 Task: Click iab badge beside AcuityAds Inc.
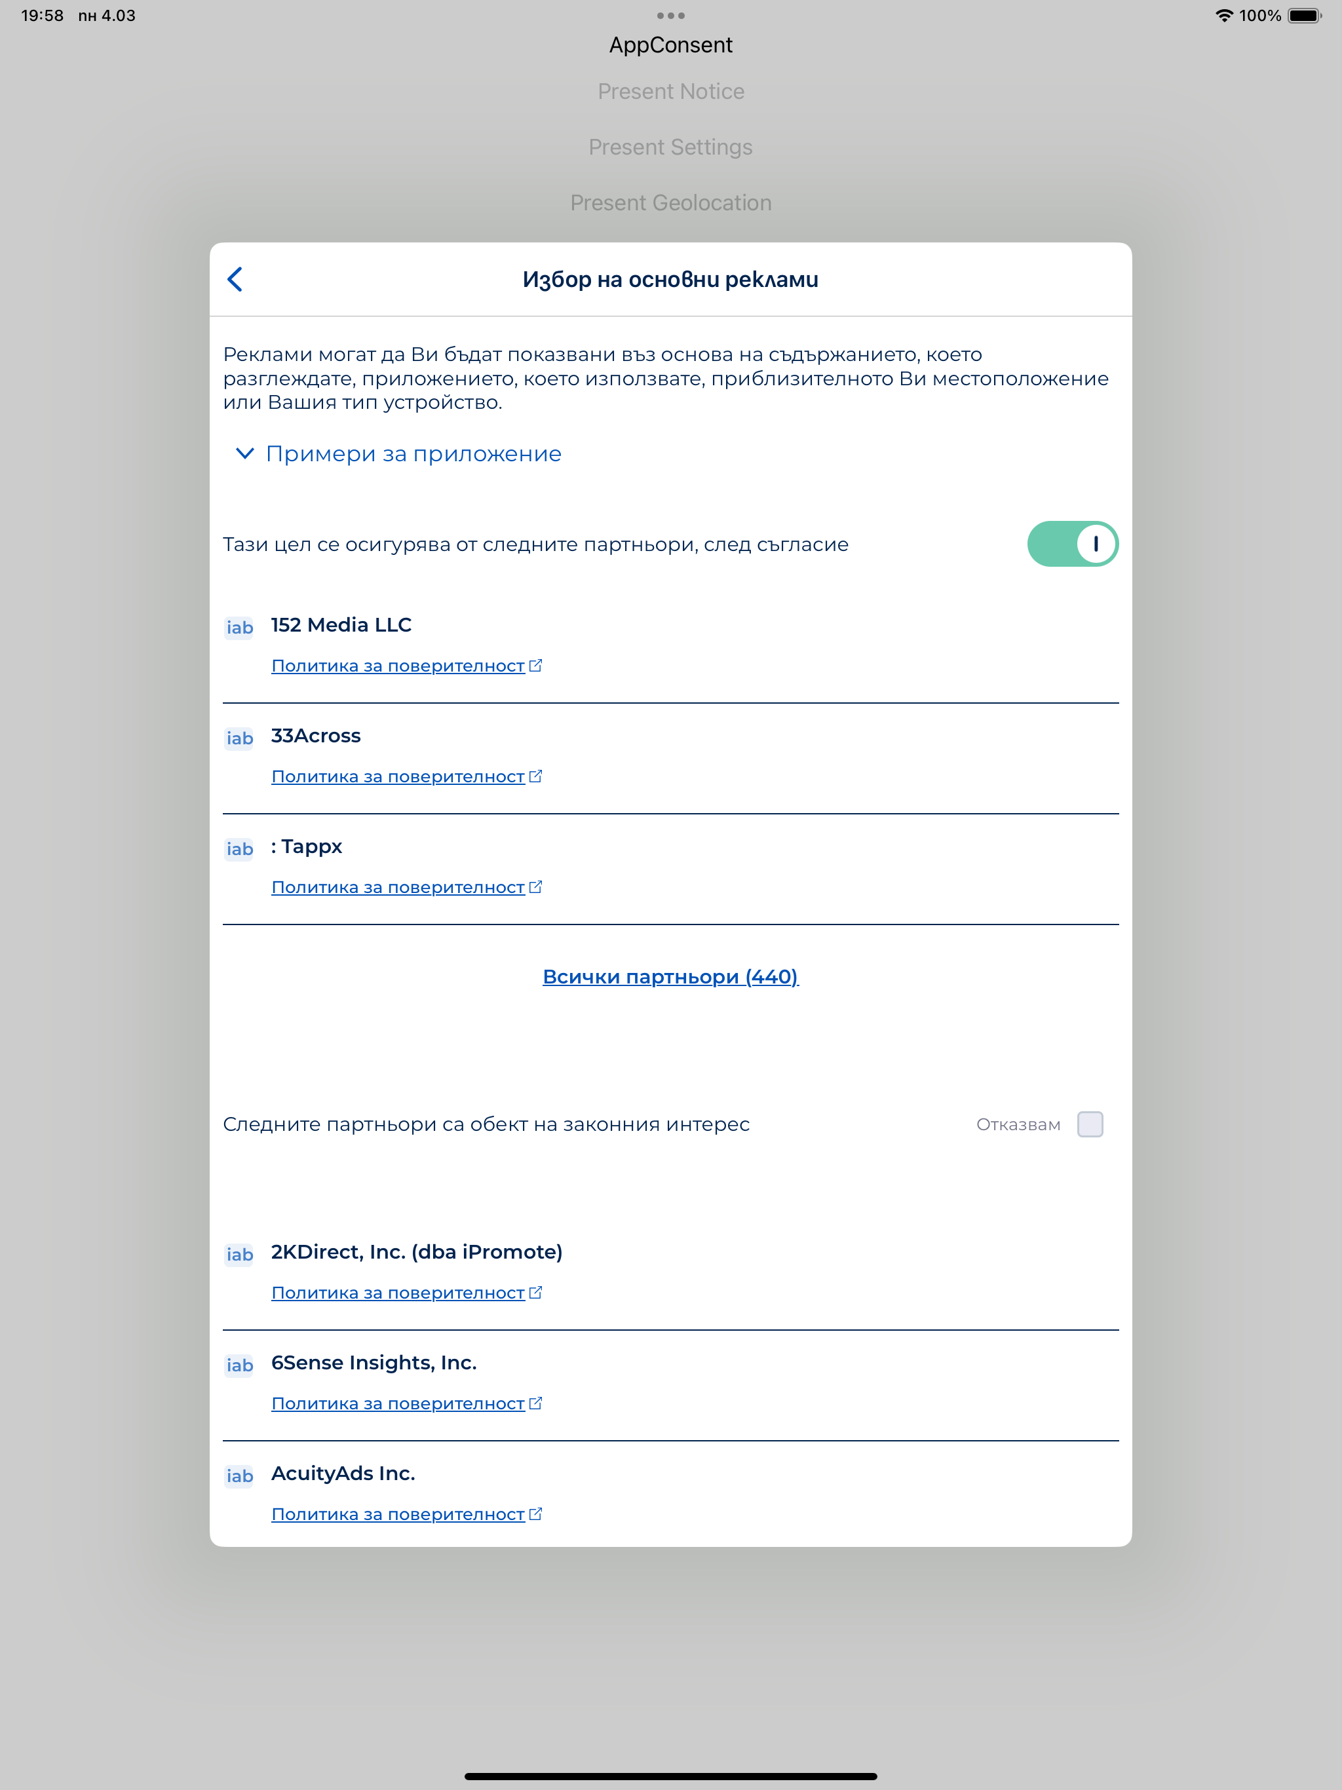240,1476
